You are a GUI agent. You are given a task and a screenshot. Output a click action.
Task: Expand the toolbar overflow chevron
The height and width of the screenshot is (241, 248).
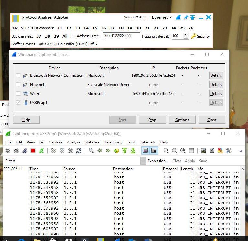click(x=241, y=151)
